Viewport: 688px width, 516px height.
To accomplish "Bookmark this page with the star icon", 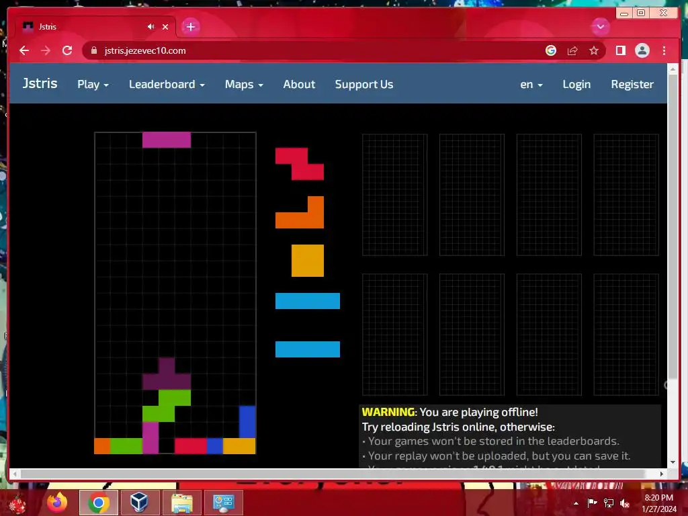I will [594, 50].
